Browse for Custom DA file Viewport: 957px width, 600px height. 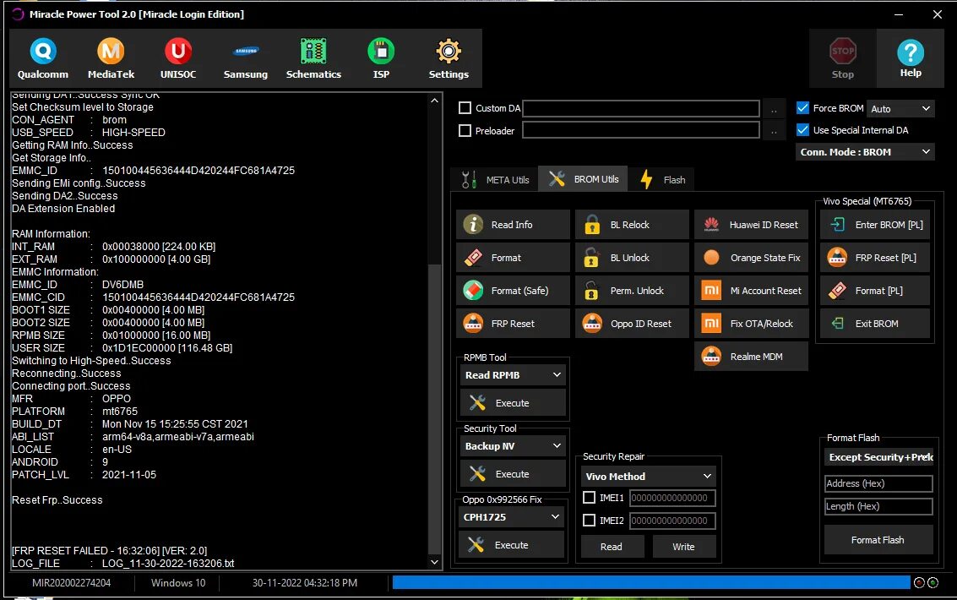(x=774, y=109)
